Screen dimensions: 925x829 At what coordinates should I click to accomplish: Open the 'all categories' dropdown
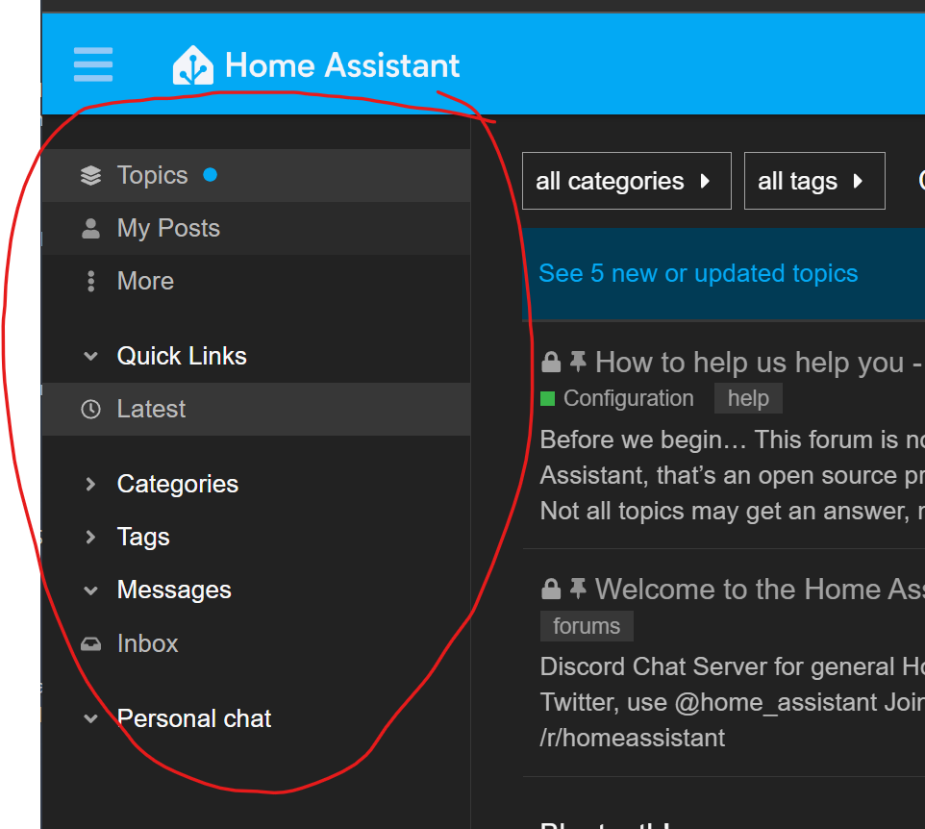point(627,181)
